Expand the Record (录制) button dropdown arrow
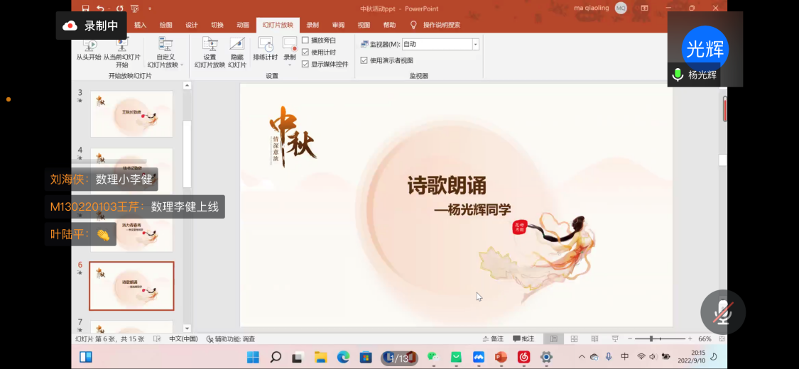This screenshot has width=799, height=369. (x=290, y=65)
